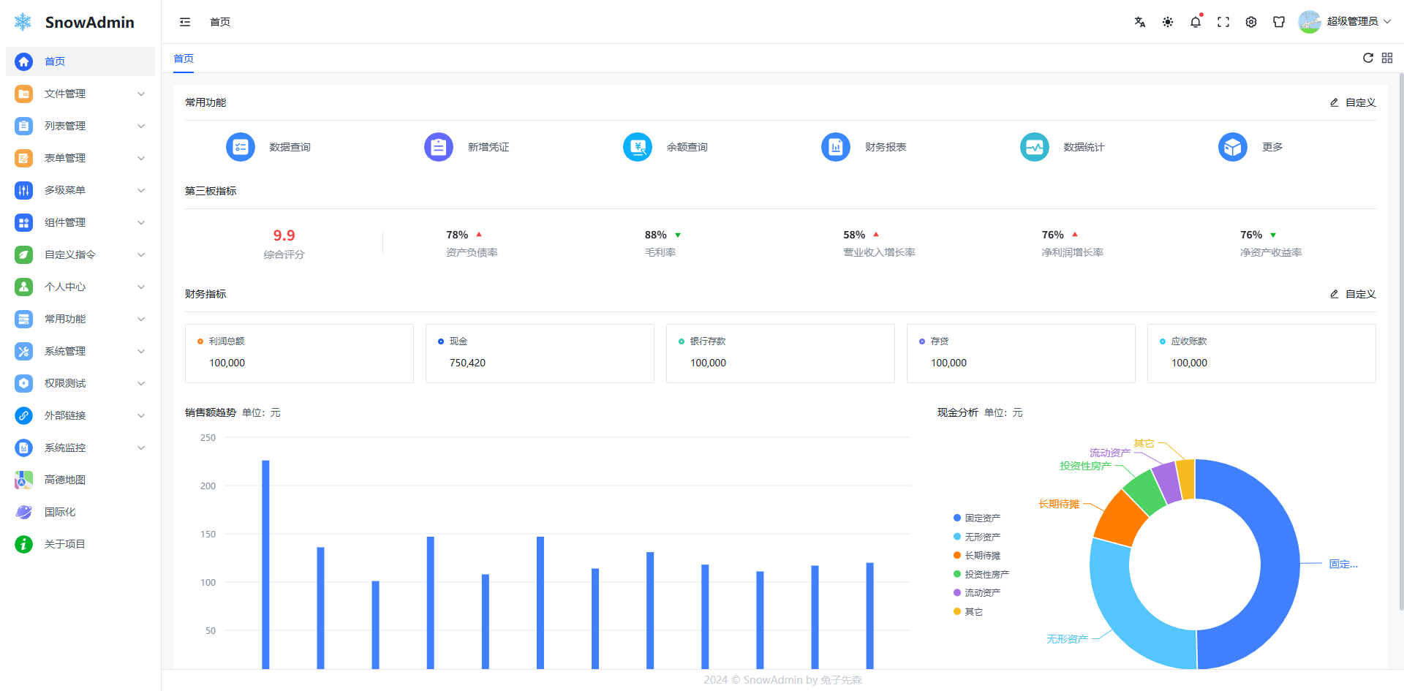Click the 自定义指令 leaf icon
The image size is (1404, 691).
(x=24, y=254)
